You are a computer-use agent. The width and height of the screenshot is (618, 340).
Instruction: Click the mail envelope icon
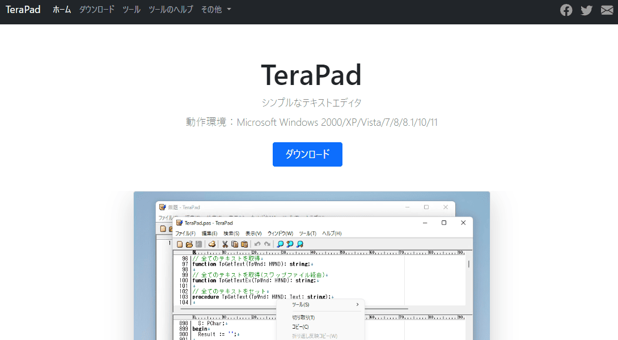[x=607, y=10]
